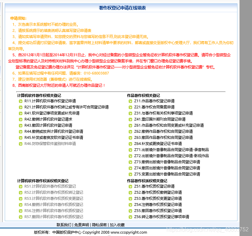
Task: Click the 联系我们 footer link
Action: click(x=64, y=225)
